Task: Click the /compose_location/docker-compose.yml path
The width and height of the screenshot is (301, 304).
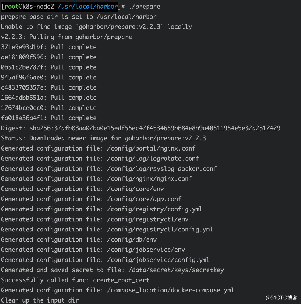Action: pyautogui.click(x=171, y=290)
